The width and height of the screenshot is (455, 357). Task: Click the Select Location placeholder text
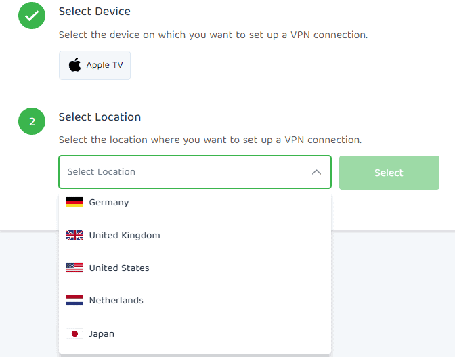click(102, 172)
